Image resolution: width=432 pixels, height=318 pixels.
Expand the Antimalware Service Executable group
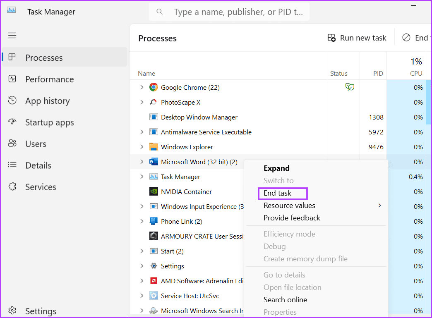tap(142, 132)
